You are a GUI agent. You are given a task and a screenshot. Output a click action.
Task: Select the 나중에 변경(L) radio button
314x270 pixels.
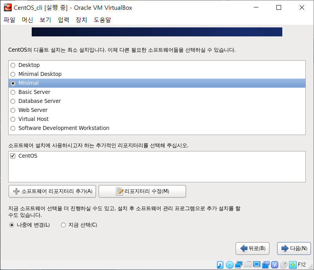coord(12,225)
